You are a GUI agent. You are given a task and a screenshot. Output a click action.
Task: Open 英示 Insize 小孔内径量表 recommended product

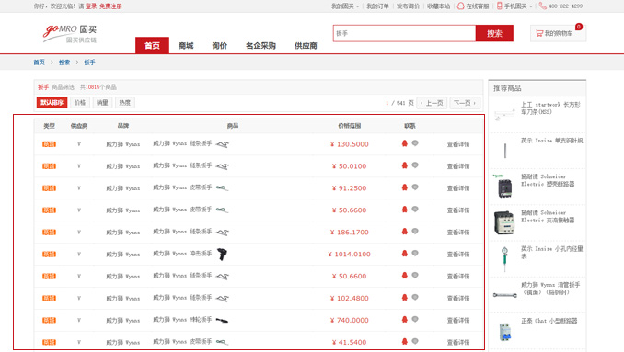pyautogui.click(x=551, y=252)
